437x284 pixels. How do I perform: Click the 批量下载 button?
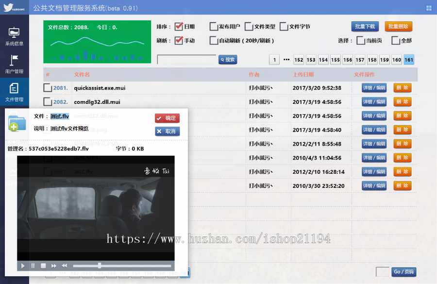tap(365, 27)
